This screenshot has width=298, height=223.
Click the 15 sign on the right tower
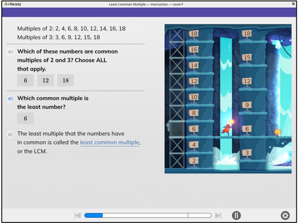click(247, 57)
